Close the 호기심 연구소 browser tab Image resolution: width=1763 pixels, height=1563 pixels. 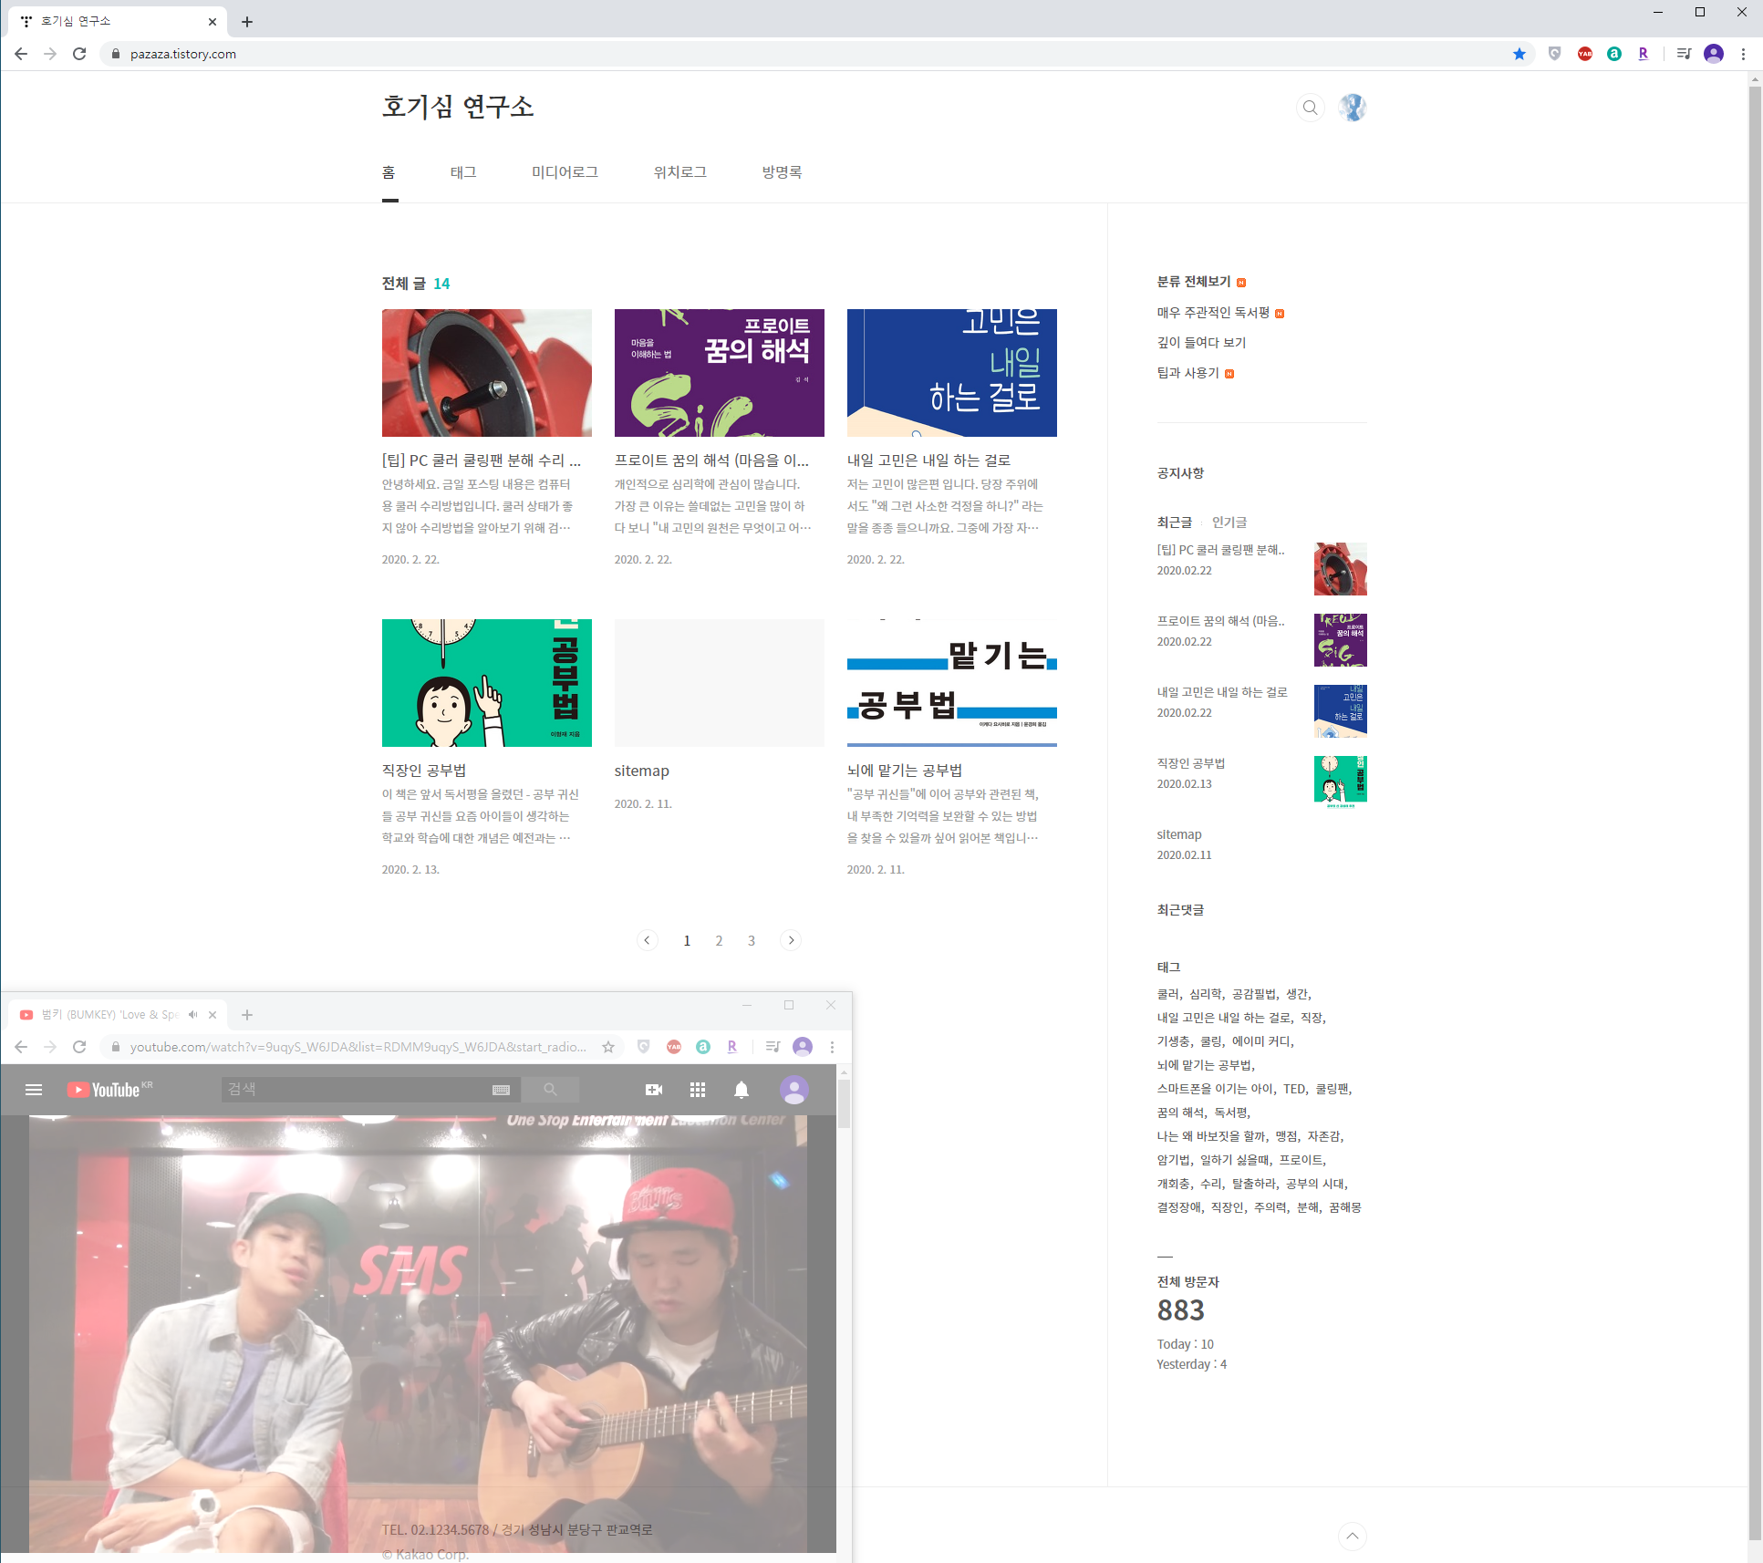pos(213,21)
